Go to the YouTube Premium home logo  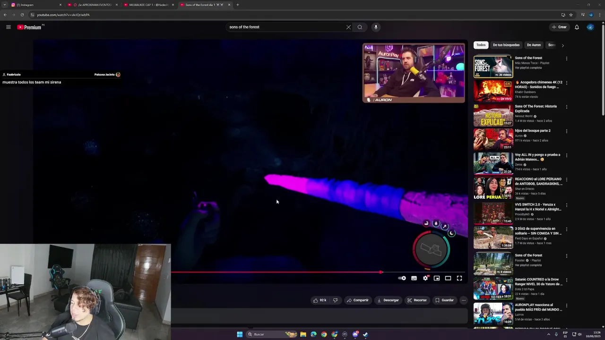coord(29,27)
